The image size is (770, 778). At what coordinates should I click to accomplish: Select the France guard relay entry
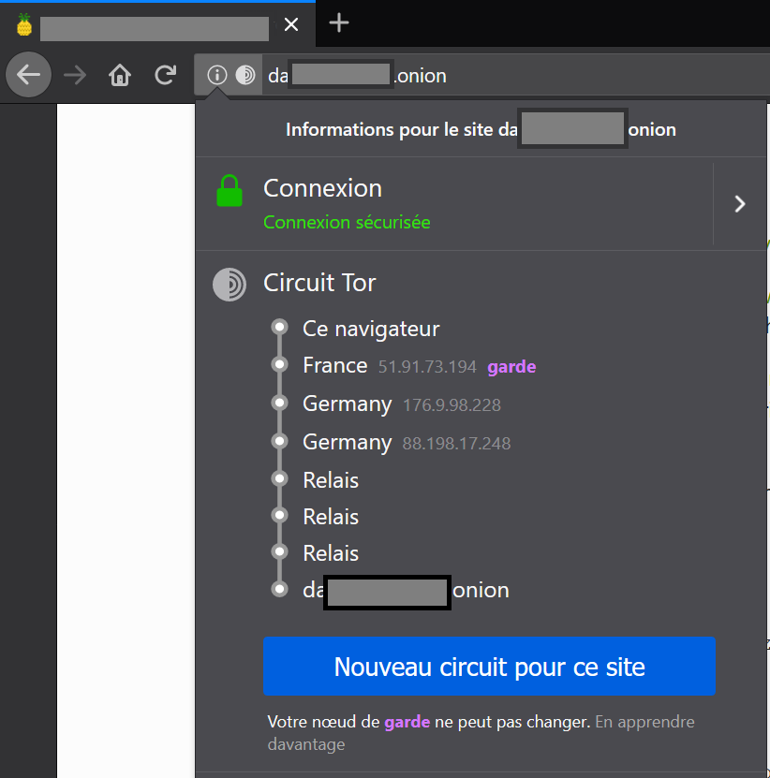(x=334, y=366)
